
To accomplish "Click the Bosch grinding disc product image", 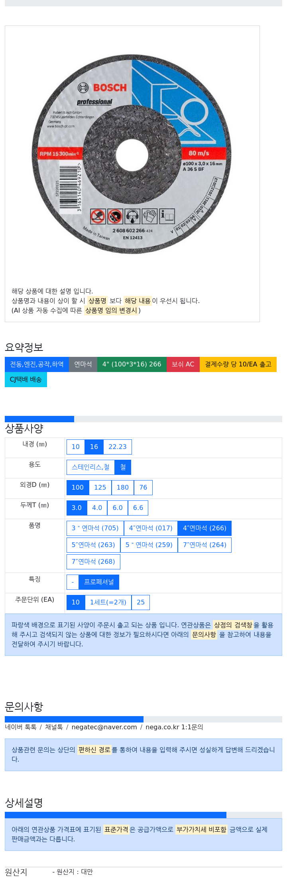I will point(132,154).
